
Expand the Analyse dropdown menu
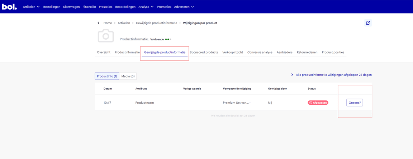(x=146, y=7)
